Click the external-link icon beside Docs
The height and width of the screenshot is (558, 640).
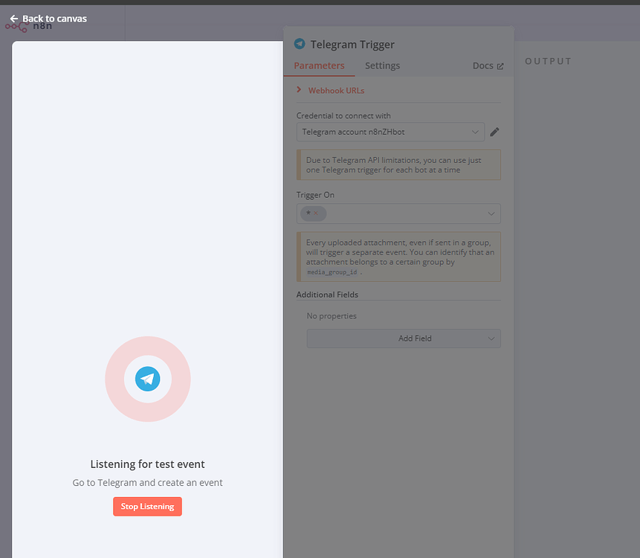pyautogui.click(x=501, y=65)
